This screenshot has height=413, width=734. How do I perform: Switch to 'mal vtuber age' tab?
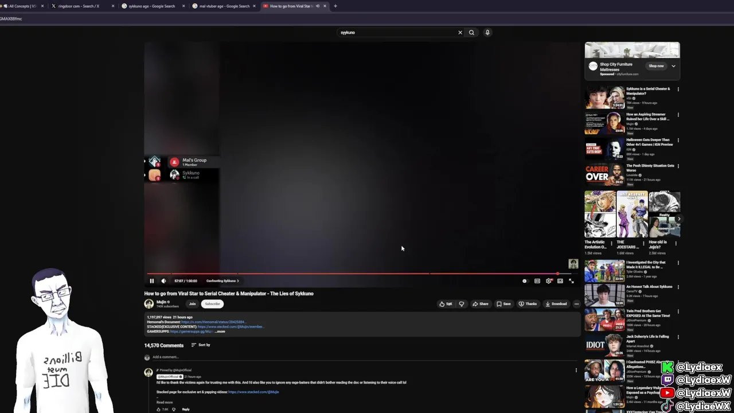coord(224,6)
